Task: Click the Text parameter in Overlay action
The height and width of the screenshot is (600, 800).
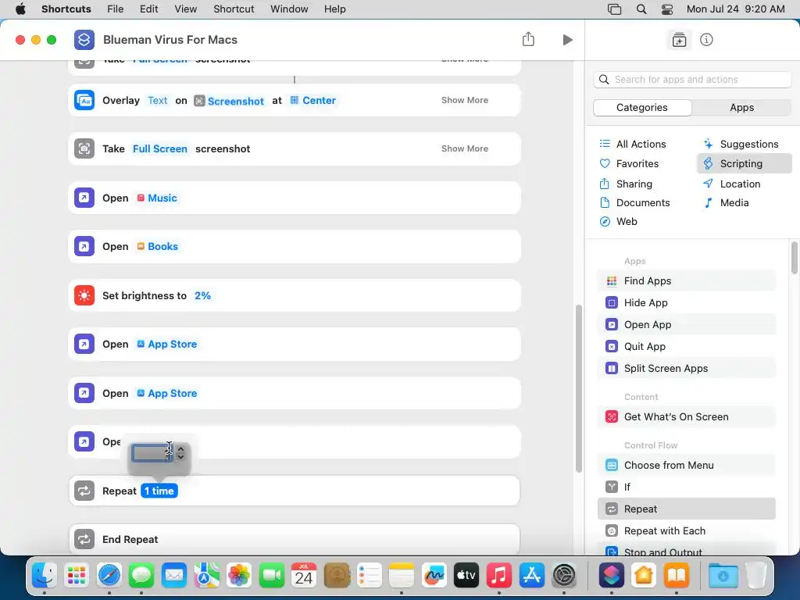Action: coord(157,101)
